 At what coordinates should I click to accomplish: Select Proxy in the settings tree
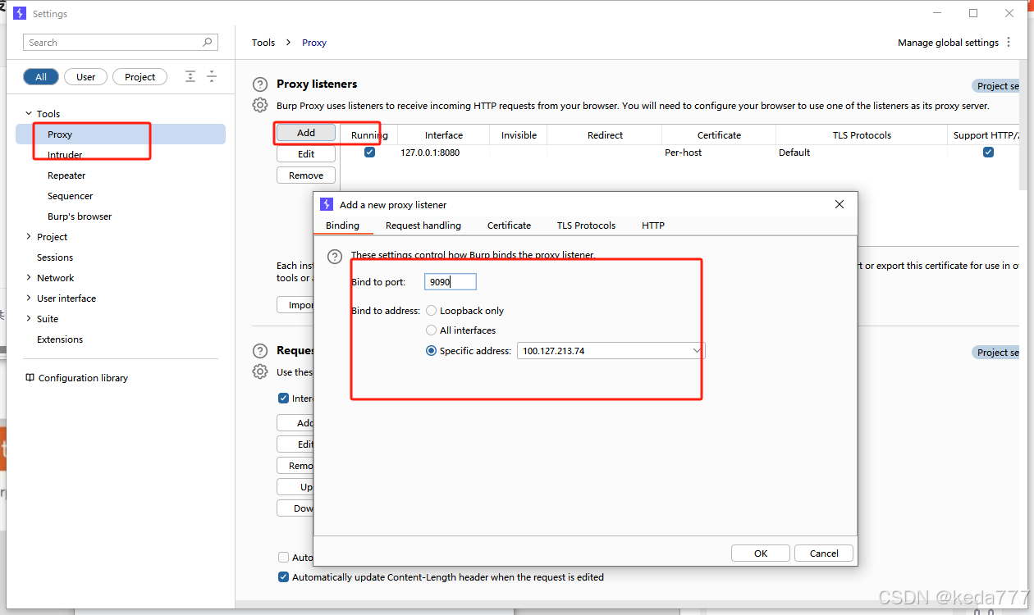(x=121, y=134)
